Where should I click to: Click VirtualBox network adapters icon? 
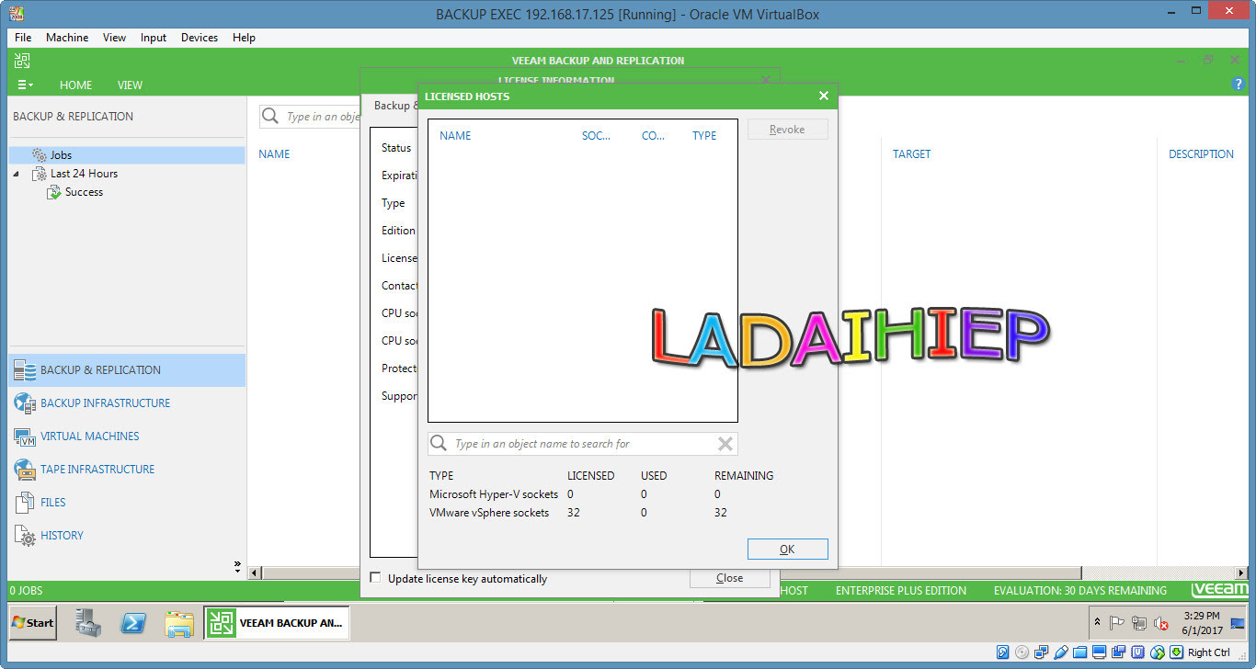(1042, 653)
